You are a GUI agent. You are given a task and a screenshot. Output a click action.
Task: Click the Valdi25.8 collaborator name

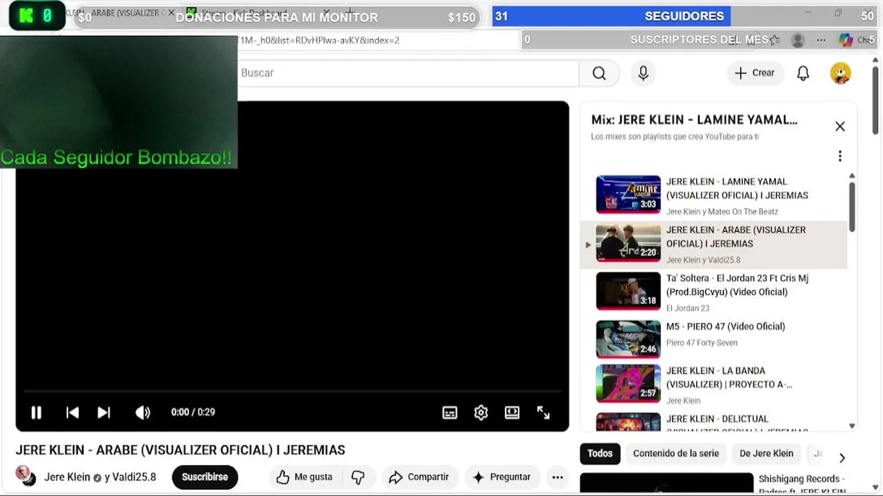135,477
